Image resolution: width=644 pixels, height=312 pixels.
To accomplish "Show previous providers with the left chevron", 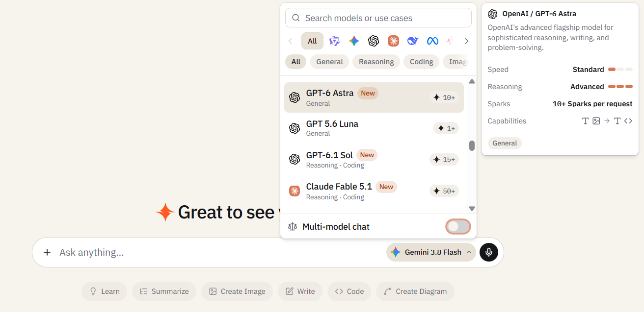I will coord(291,41).
